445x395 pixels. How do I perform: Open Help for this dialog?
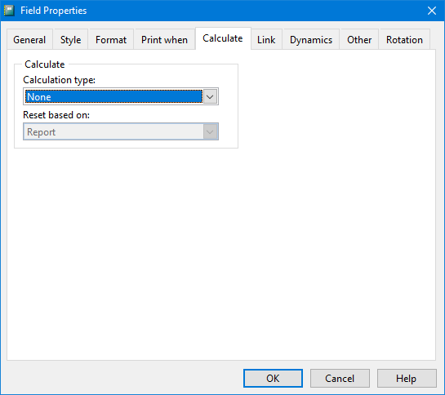pyautogui.click(x=407, y=378)
